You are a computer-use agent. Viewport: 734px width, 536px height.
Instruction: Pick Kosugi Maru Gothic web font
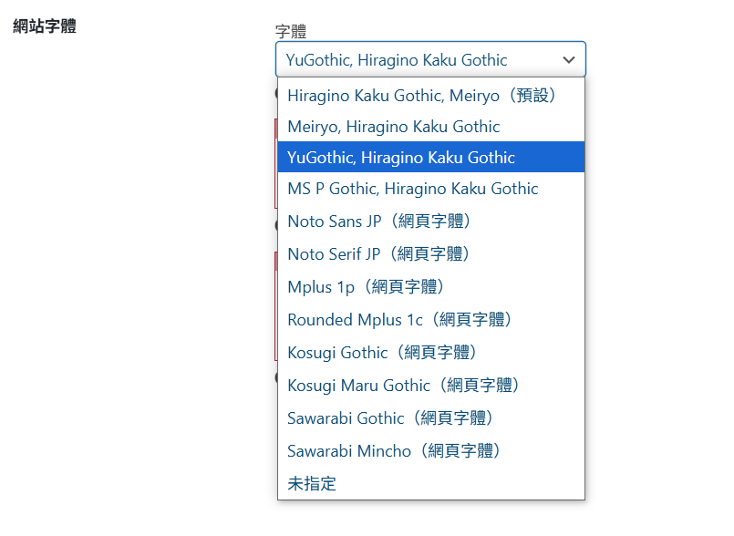(431, 385)
